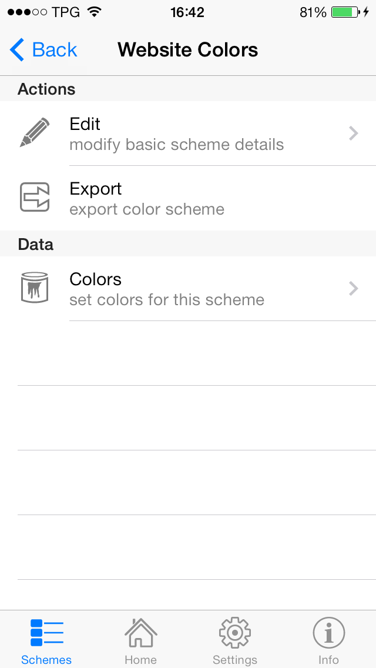Tap the Export arrow icon
This screenshot has height=668, width=376.
(35, 197)
